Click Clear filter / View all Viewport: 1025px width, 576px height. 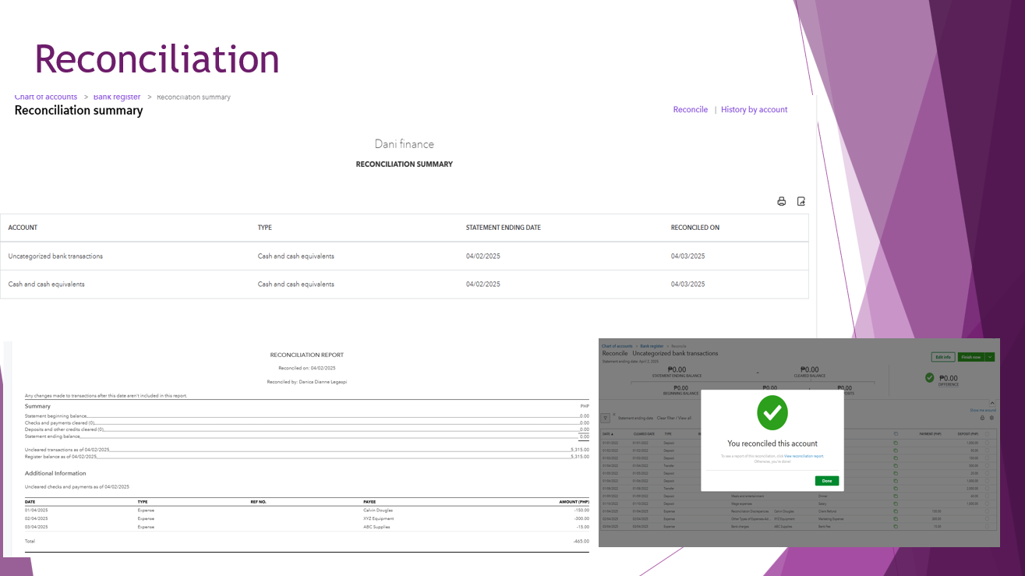tap(673, 418)
